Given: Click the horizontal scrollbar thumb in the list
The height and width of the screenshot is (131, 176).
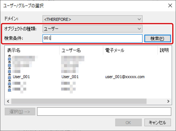Looking at the screenshot, I should (x=79, y=101).
